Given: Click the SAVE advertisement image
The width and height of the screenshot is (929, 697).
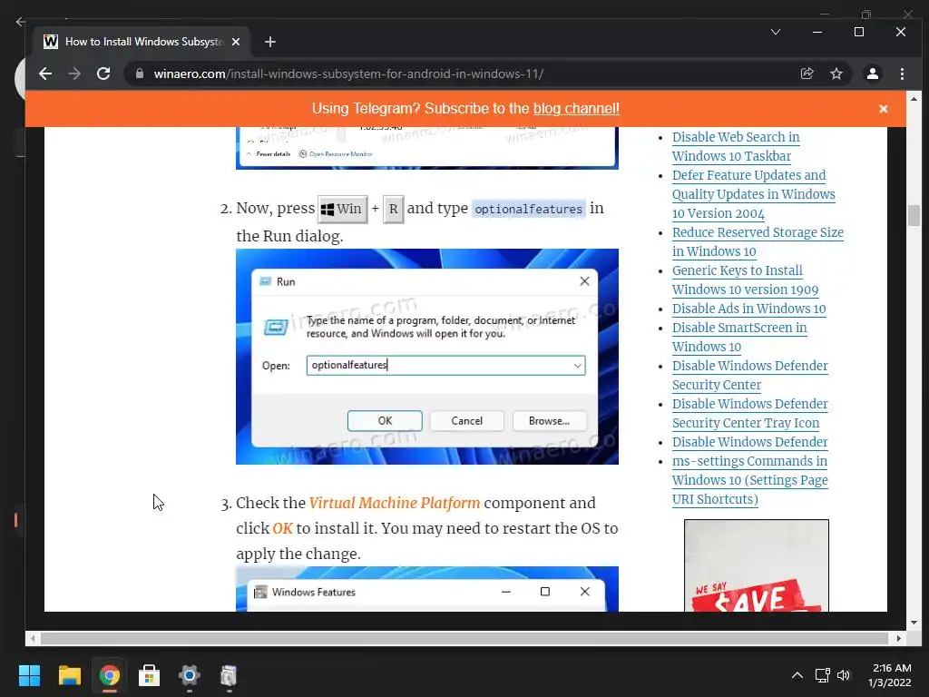Looking at the screenshot, I should coord(757,565).
